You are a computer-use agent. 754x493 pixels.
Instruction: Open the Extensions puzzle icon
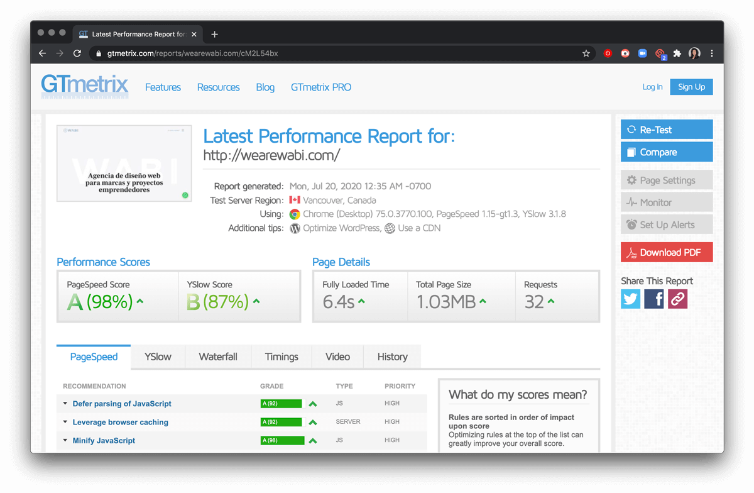[677, 53]
